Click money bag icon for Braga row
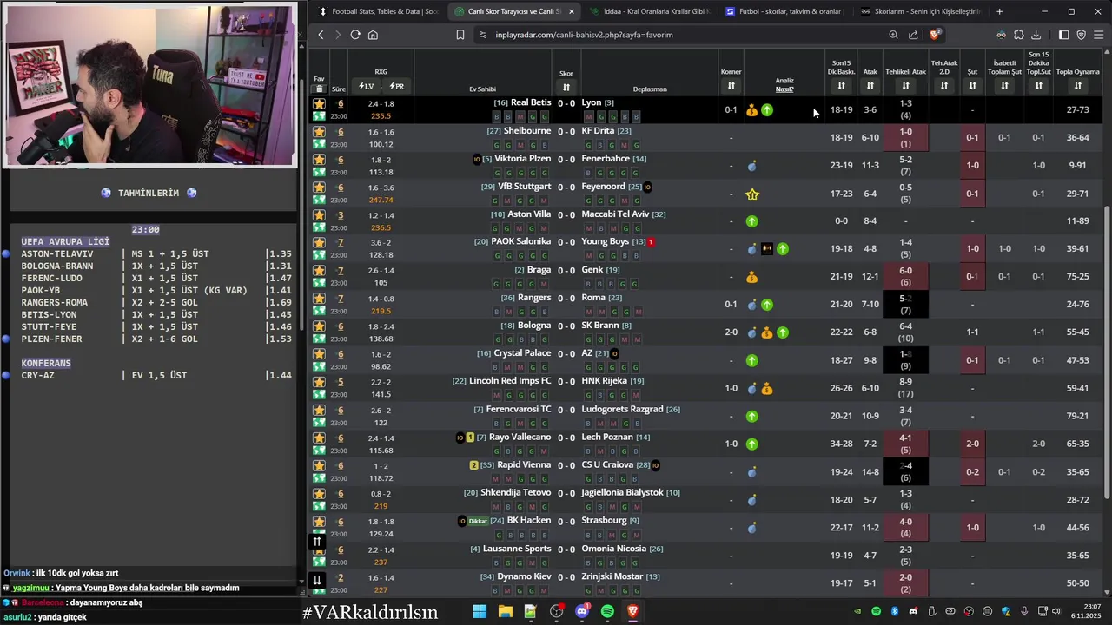Screen dimensions: 1112x625 [x=751, y=277]
